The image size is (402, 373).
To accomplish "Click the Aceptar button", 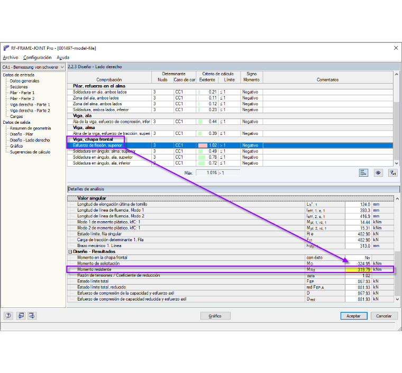I will click(x=353, y=316).
